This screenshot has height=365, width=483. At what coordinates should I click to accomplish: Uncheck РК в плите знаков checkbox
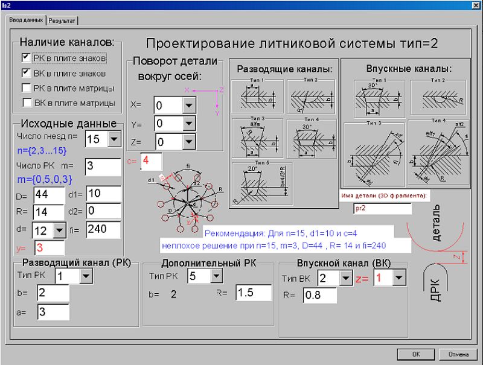pyautogui.click(x=26, y=58)
